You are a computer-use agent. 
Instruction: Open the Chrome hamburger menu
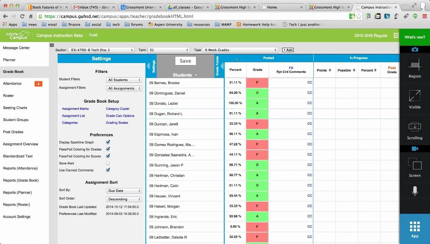[x=425, y=16]
